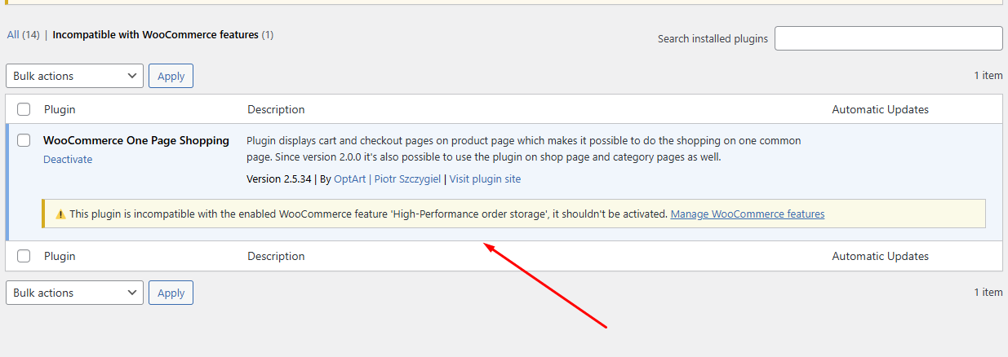Deactivate WooCommerce One Page Shopping plugin

(x=68, y=159)
